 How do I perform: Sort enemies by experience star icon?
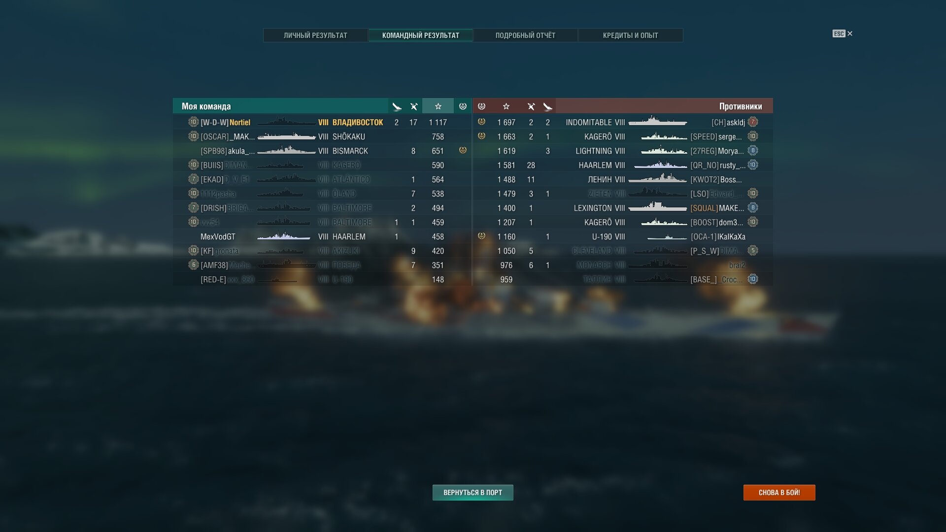point(506,106)
